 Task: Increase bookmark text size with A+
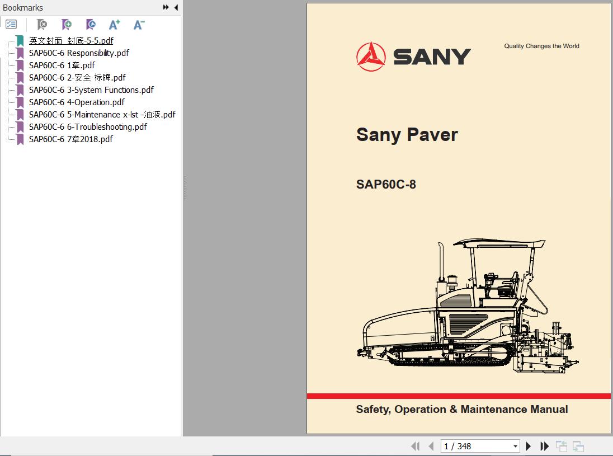click(115, 25)
